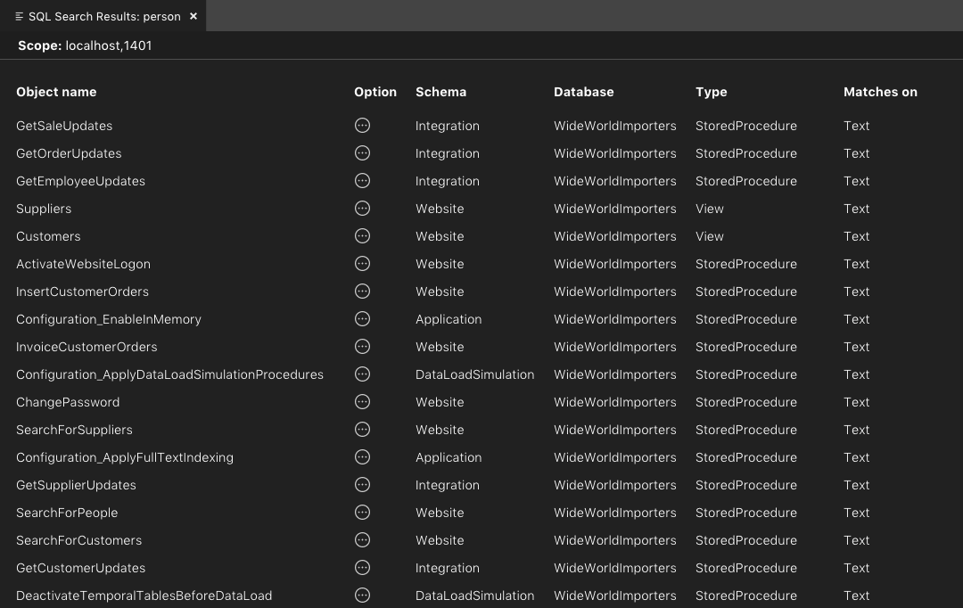Open options for InvoiceCustomerOrders procedure

(x=362, y=347)
